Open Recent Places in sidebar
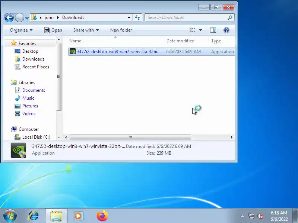The height and width of the screenshot is (223, 298). coord(36,67)
